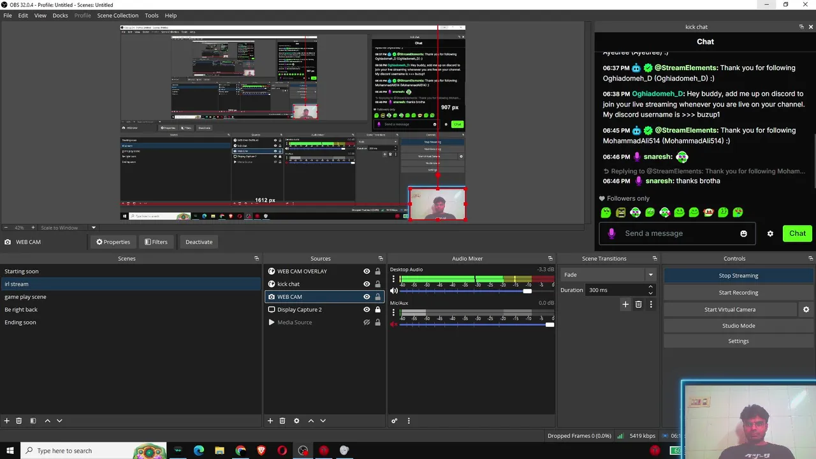Open Brave browser from the taskbar
The image size is (816, 459).
coord(261,451)
